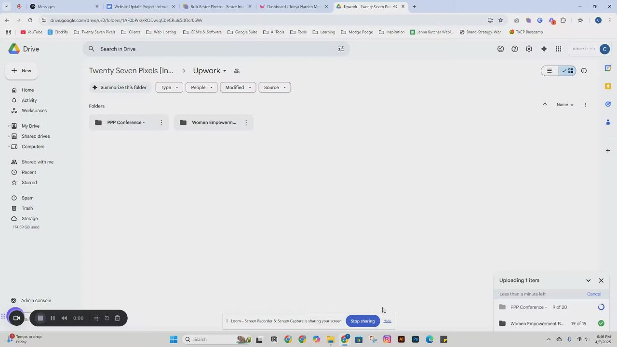Click the view details info icon
This screenshot has height=347, width=617.
coord(584,71)
